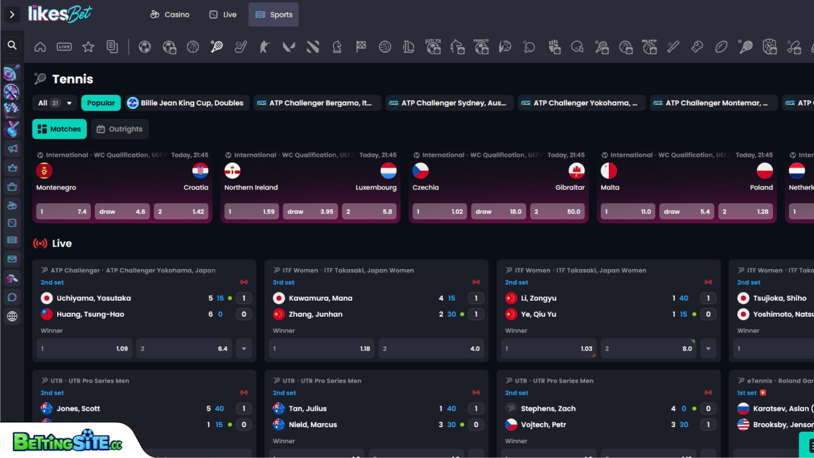Switch to the Casino tab
814x458 pixels.
pos(170,14)
